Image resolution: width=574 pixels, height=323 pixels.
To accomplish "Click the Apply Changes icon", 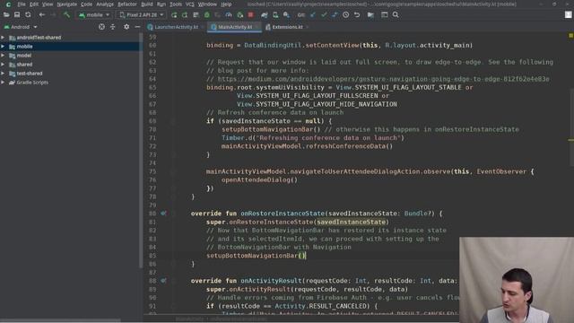I will click(185, 15).
